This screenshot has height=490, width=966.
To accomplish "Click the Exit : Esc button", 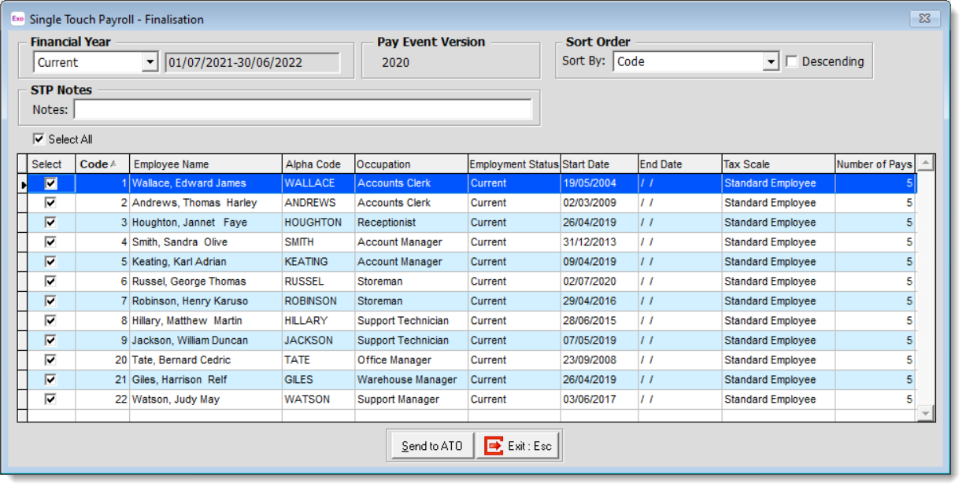I will click(519, 446).
